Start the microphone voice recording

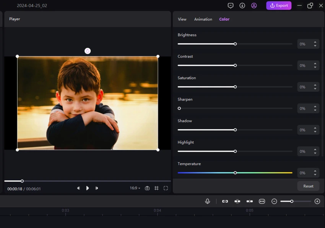[x=207, y=201]
